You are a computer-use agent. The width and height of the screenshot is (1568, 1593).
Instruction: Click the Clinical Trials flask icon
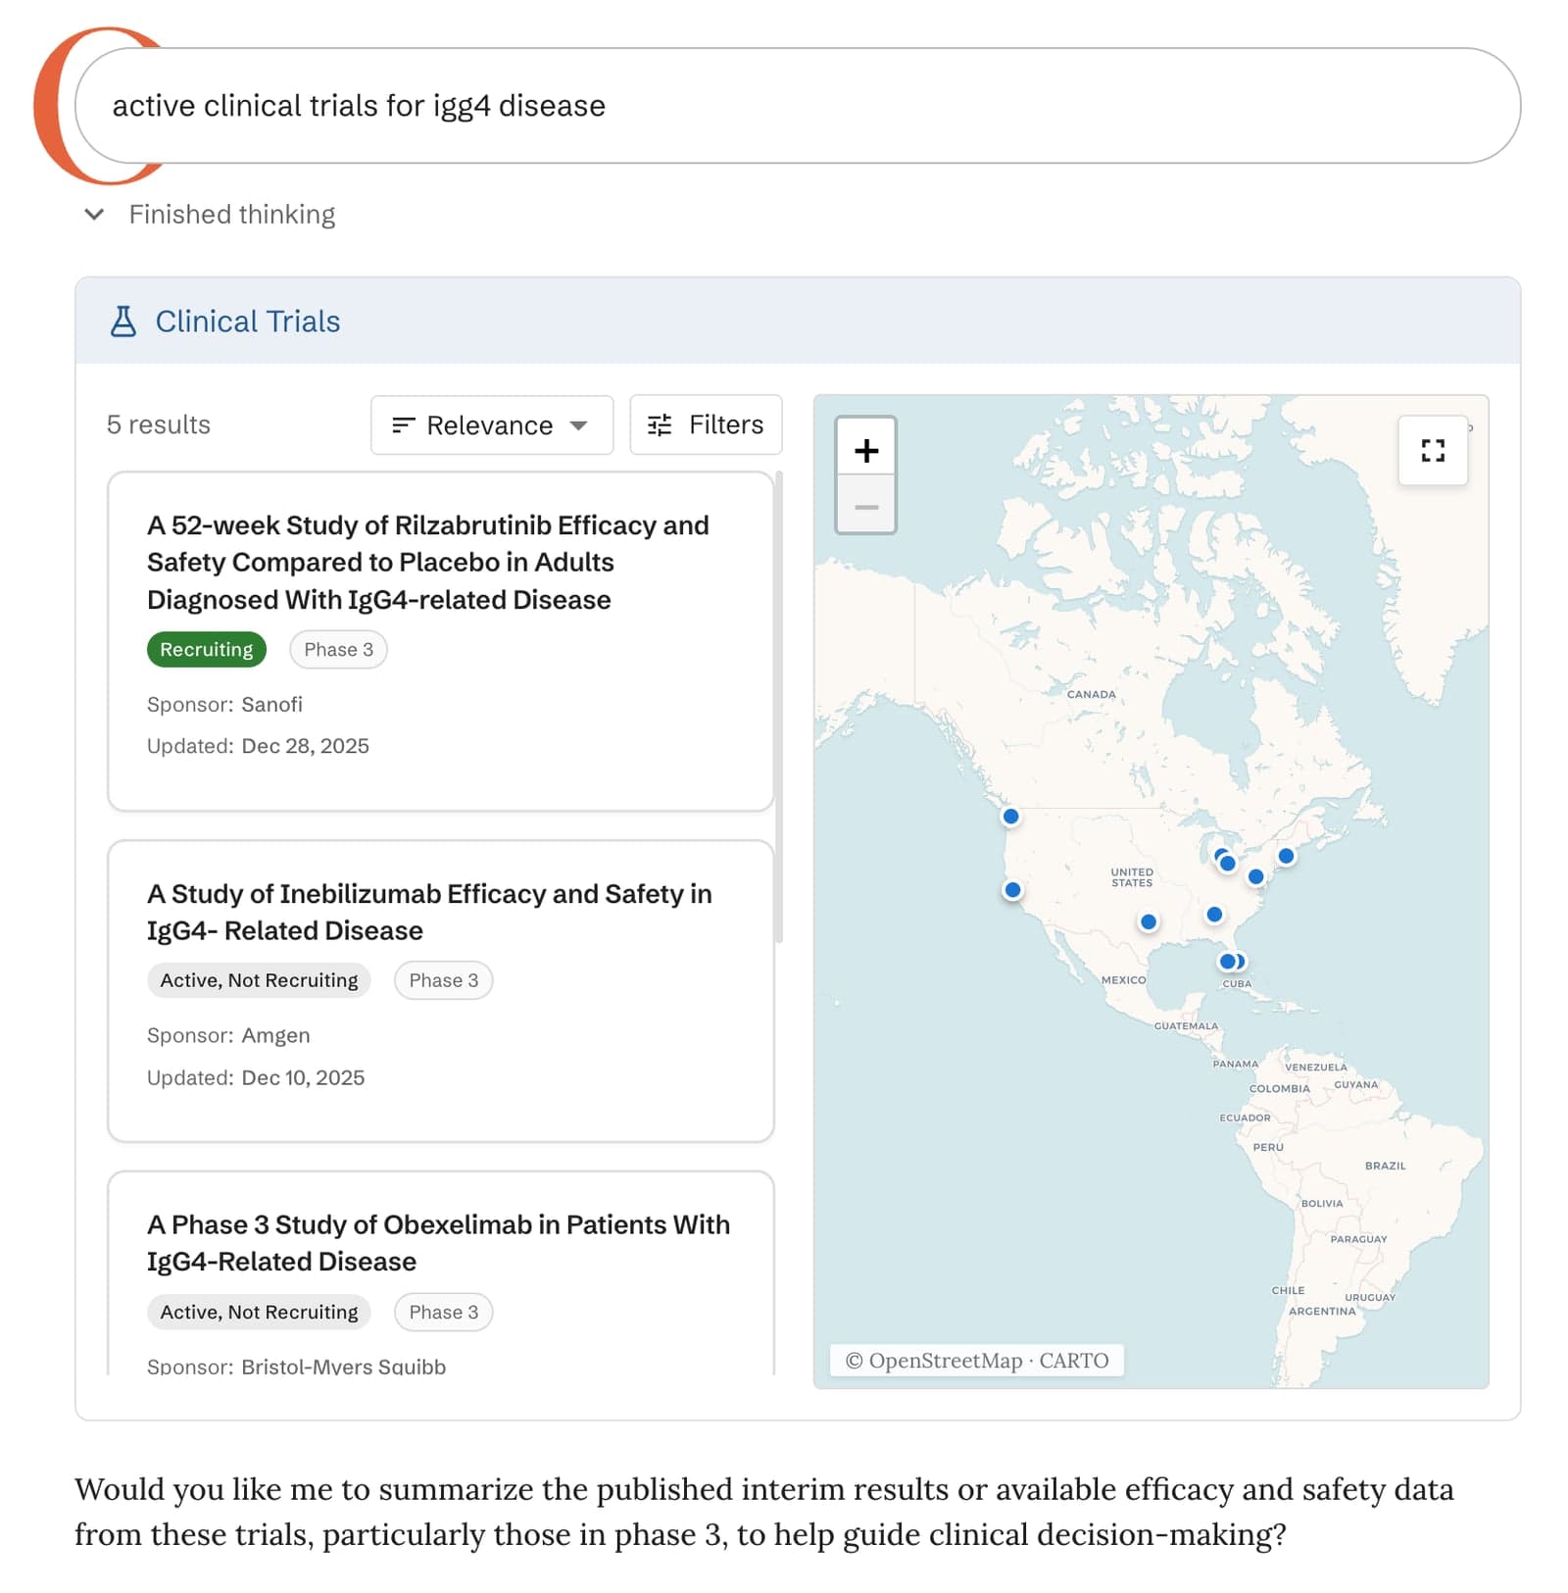click(x=123, y=322)
